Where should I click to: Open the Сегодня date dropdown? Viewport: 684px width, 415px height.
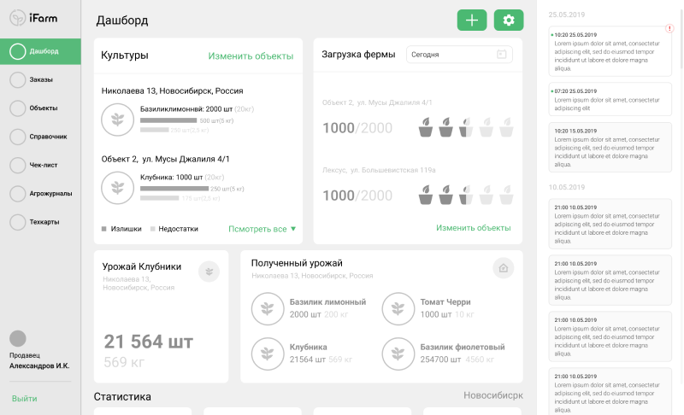tap(459, 55)
